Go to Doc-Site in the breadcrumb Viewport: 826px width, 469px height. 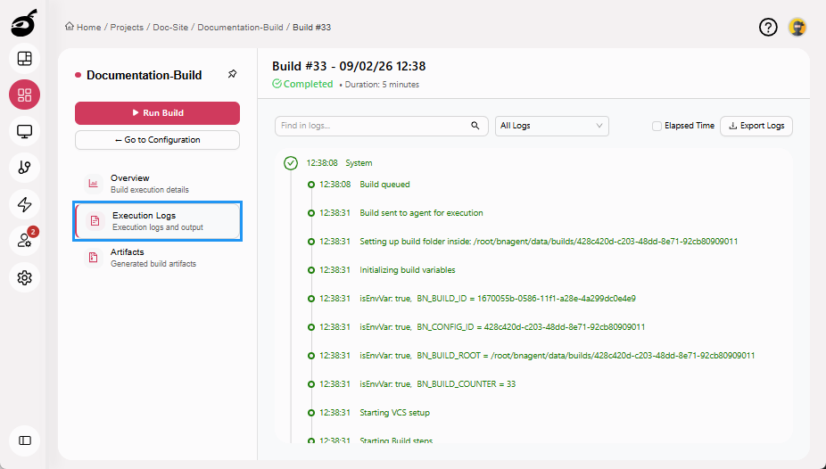point(170,28)
